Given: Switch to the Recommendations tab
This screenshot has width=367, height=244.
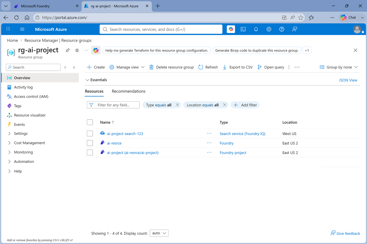Looking at the screenshot, I should pyautogui.click(x=129, y=91).
